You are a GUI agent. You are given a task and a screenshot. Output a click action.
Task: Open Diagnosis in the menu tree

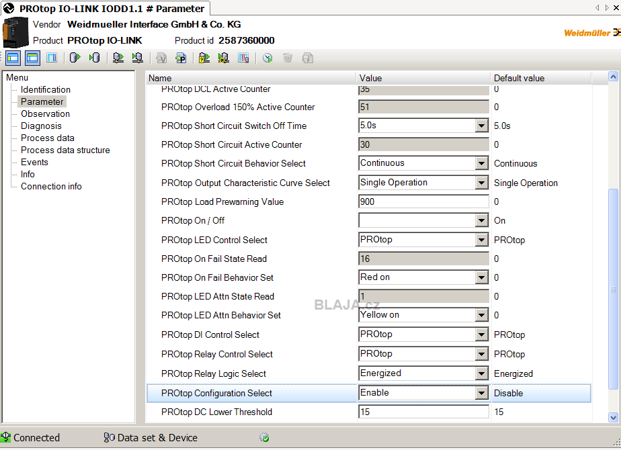point(41,126)
